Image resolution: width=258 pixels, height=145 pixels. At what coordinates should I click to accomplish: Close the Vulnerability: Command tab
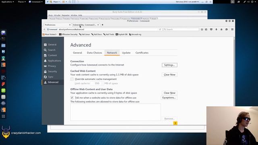pyautogui.click(x=98, y=25)
